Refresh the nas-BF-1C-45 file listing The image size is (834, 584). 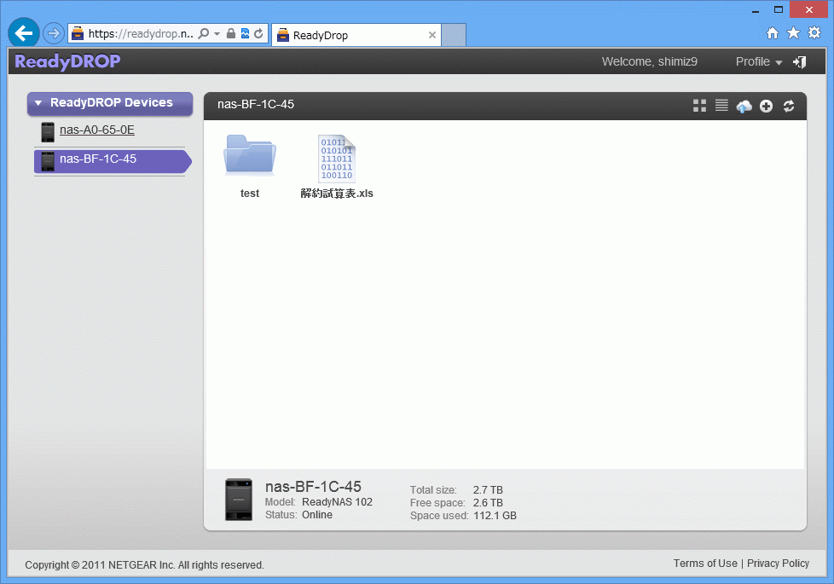[x=789, y=106]
